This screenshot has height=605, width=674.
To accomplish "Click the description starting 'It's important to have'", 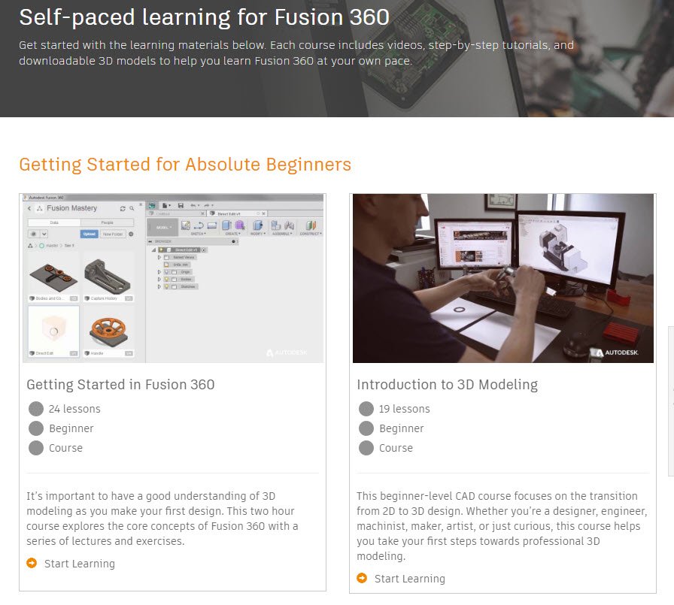I will point(162,519).
